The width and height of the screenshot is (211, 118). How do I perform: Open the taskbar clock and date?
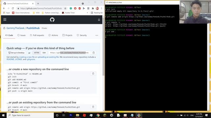199,115
